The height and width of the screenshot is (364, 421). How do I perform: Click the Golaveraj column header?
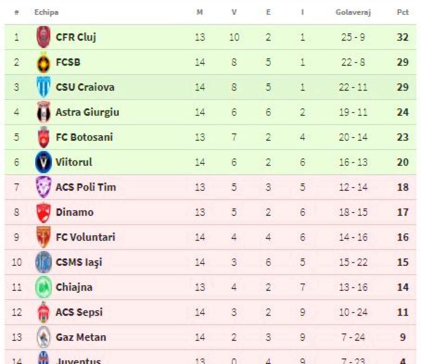coord(353,12)
